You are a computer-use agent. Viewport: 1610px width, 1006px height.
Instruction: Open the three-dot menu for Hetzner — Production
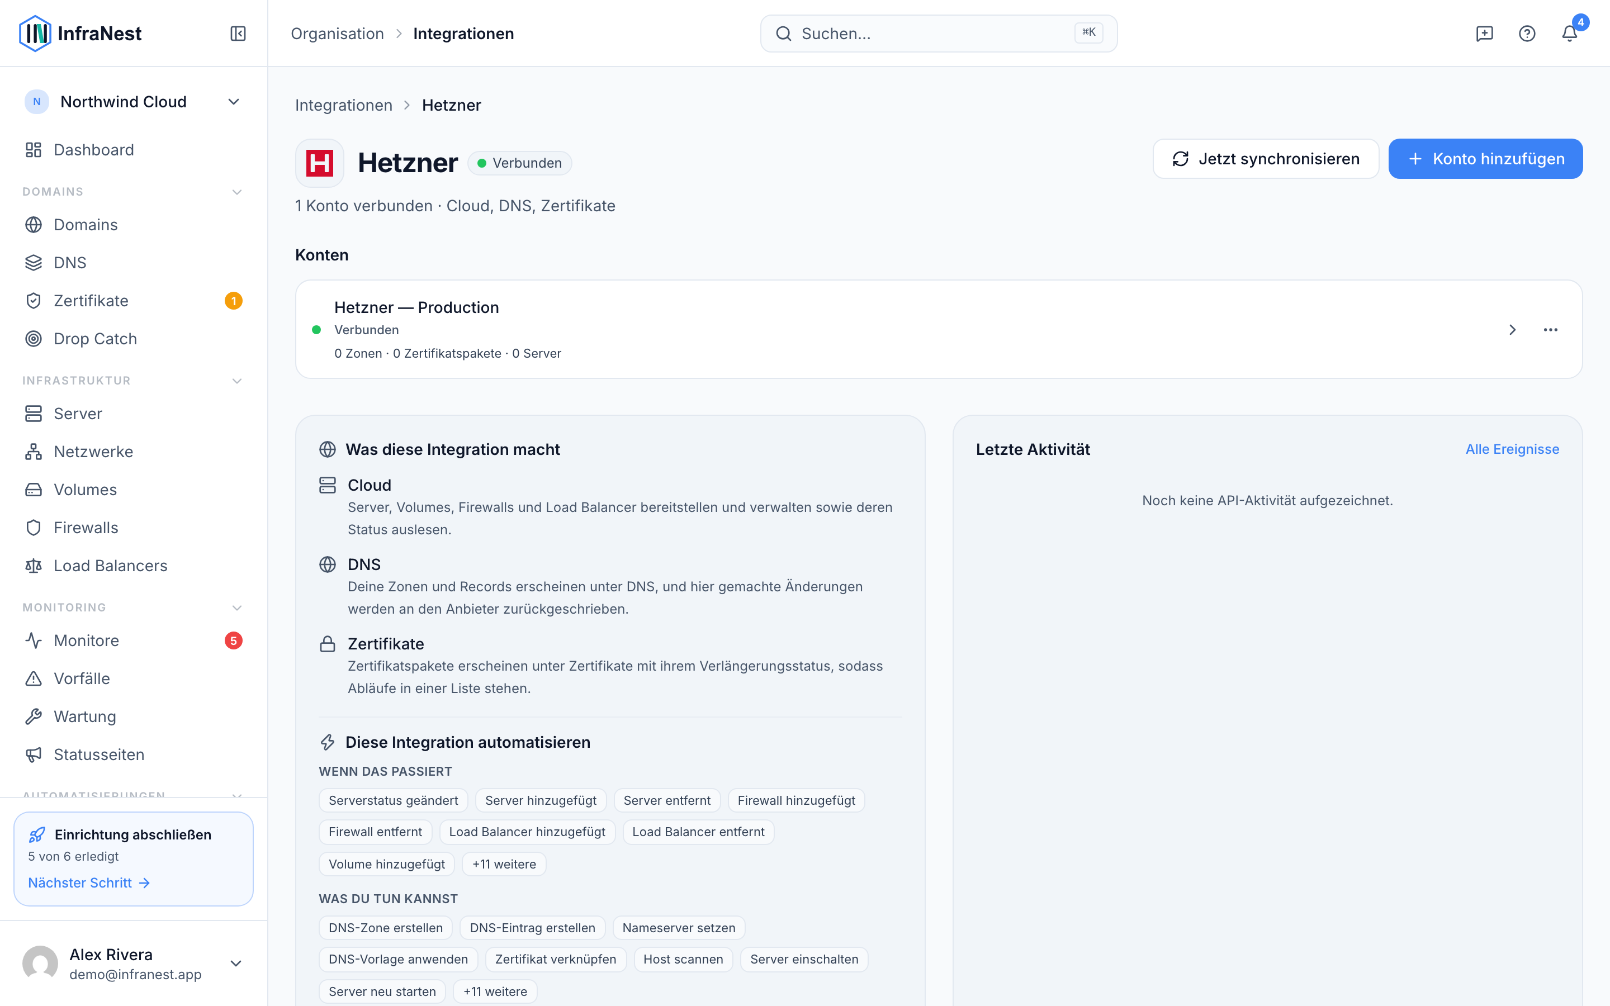tap(1550, 330)
